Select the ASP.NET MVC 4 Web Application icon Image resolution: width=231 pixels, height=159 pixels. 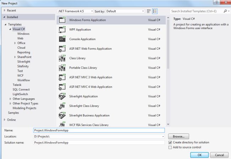(x=62, y=87)
